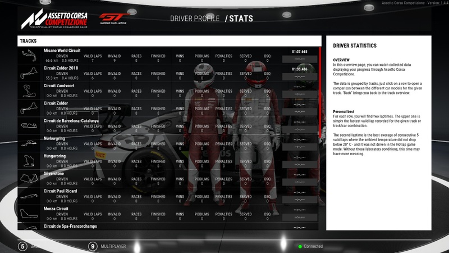Open the Monza Circuit track outline icon
Image resolution: width=449 pixels, height=253 pixels.
[x=29, y=214]
